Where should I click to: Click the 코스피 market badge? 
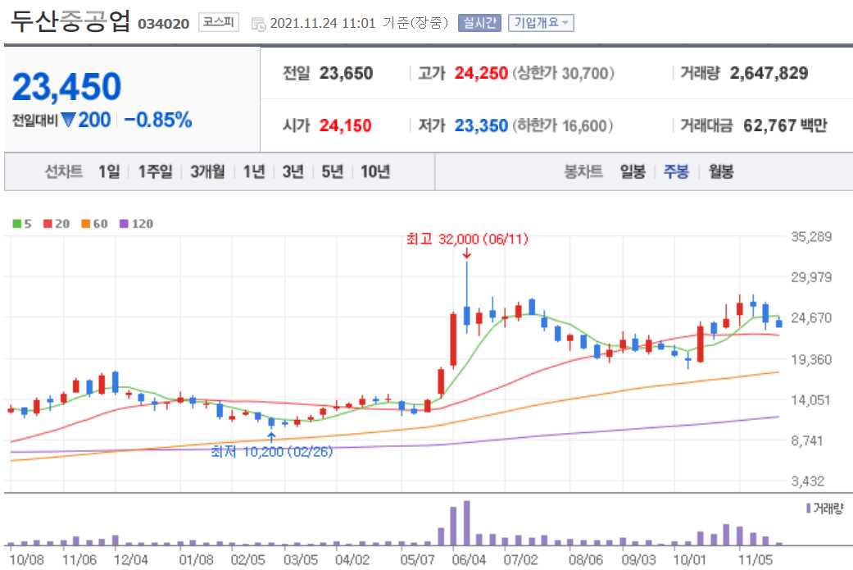(218, 22)
